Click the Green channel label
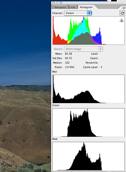 pyautogui.click(x=56, y=105)
